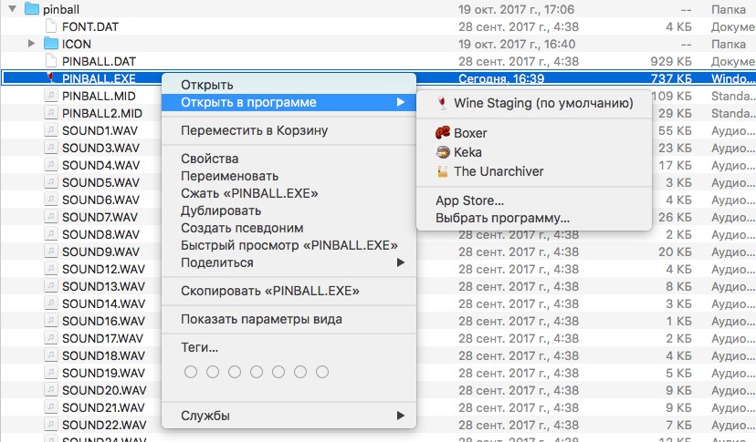Click the Wine Staging glass icon in submenu
The image size is (756, 442).
pyautogui.click(x=442, y=103)
